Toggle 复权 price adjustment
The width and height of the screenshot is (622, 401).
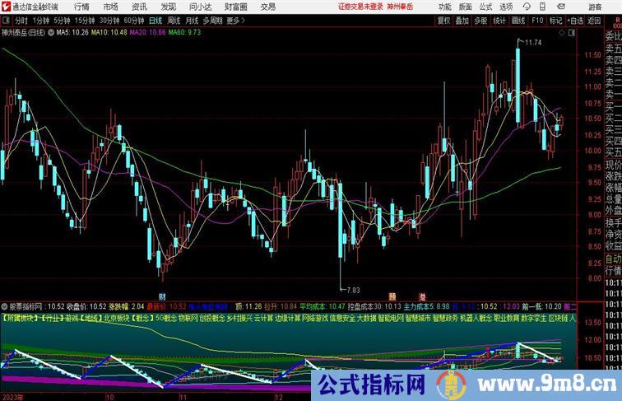coord(444,21)
